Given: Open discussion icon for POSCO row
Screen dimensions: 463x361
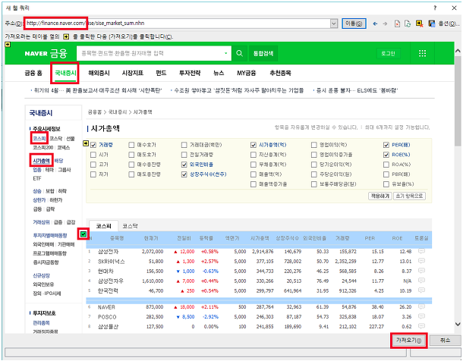Looking at the screenshot, I should 421,316.
